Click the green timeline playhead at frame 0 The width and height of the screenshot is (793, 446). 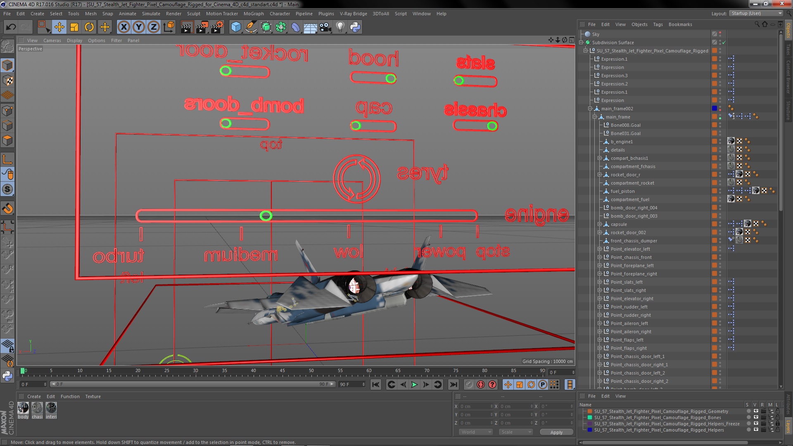[23, 371]
